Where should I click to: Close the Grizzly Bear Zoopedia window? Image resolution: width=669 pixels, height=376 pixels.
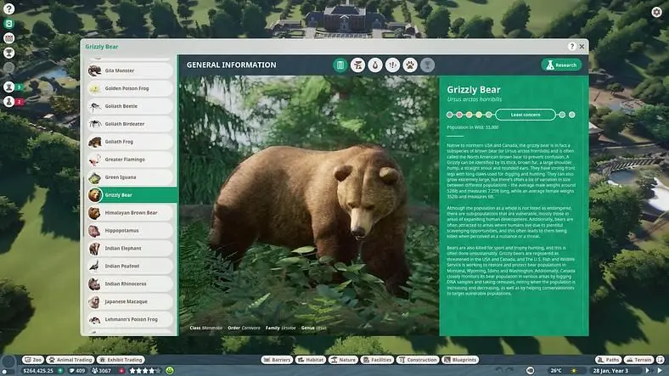(582, 47)
